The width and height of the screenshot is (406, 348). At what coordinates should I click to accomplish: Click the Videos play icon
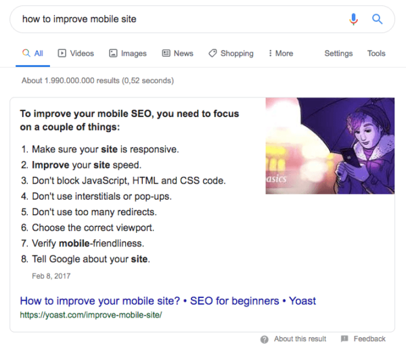[x=62, y=53]
